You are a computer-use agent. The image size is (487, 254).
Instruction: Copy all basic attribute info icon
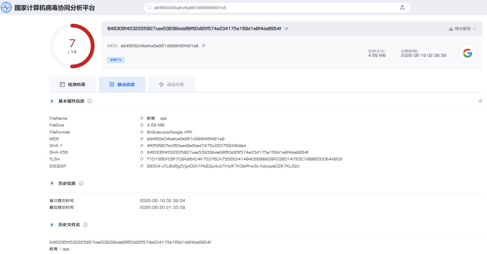pos(480,101)
